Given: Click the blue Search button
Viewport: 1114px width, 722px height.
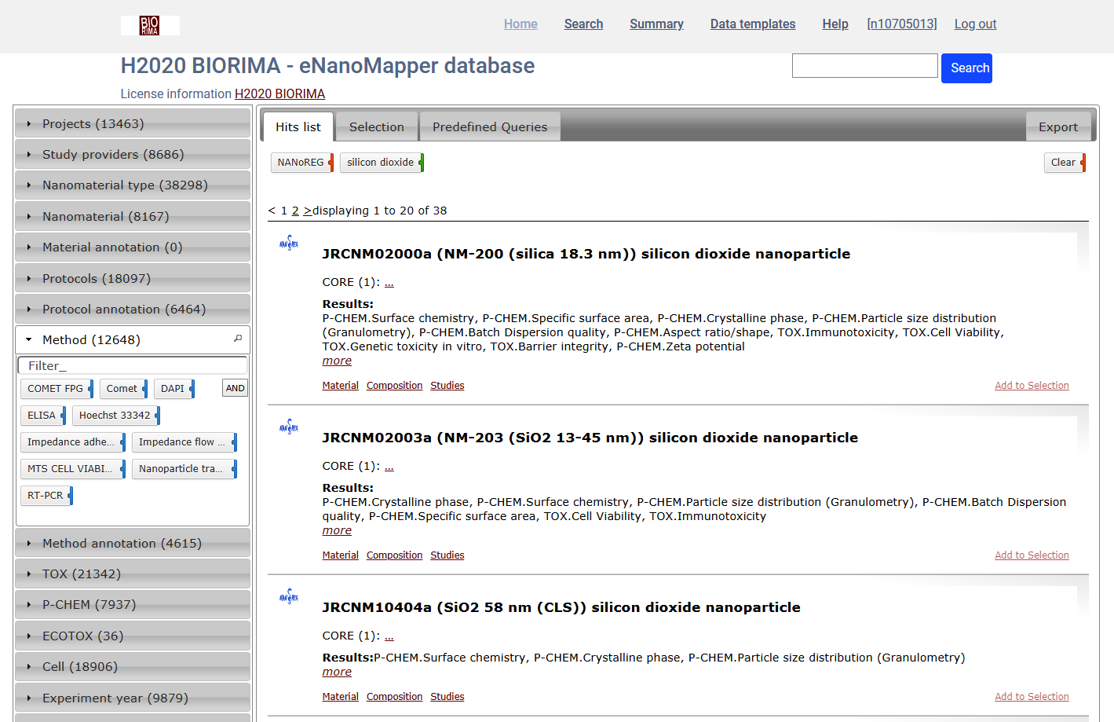Looking at the screenshot, I should click(966, 68).
